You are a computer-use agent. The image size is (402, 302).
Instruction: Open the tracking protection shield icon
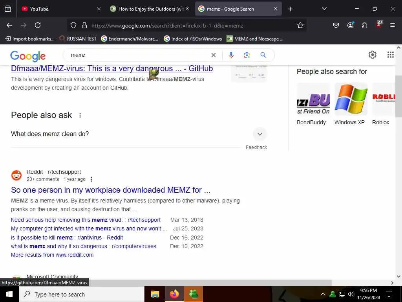73,26
